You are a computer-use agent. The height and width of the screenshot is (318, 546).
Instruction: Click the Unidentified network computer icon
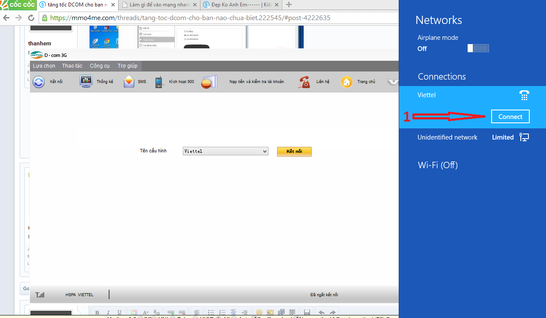coord(524,137)
